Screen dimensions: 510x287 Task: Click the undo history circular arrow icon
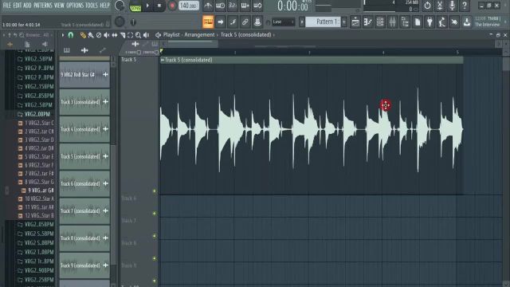(427, 6)
